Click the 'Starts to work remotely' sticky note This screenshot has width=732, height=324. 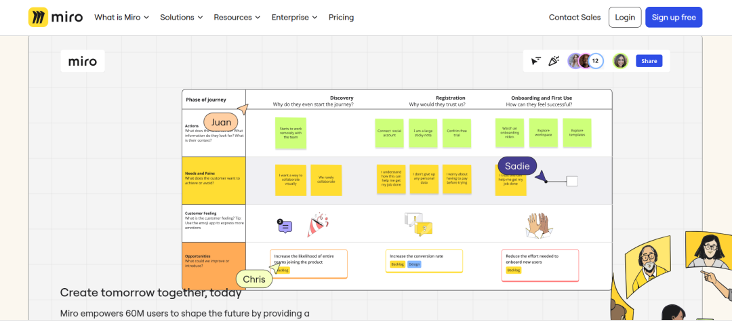click(x=291, y=133)
